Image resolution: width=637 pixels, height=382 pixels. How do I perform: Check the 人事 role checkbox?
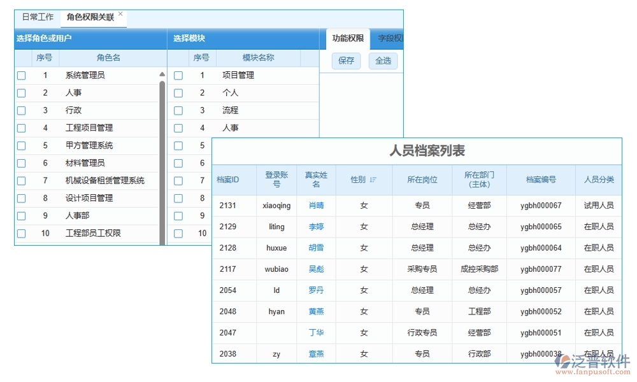tap(21, 92)
